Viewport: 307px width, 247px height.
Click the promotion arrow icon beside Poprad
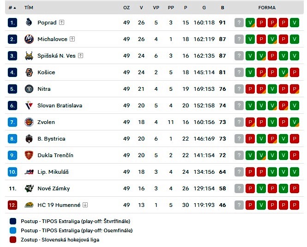[x=62, y=23]
